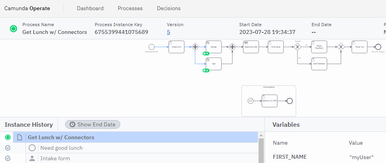Click the start event icon in Need good lunch row

click(32, 148)
